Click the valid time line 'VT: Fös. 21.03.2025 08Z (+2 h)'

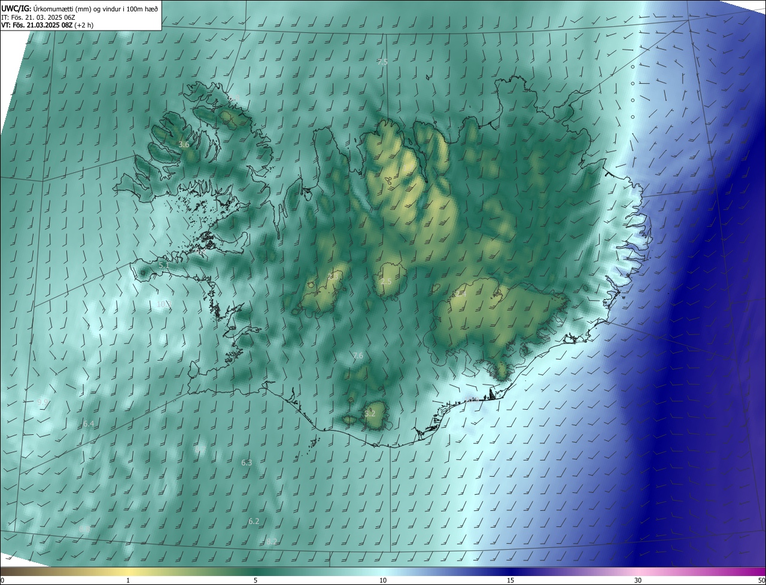(47, 25)
